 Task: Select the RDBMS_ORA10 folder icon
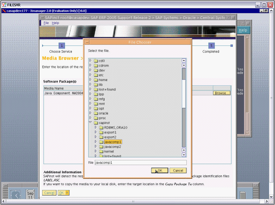point(101,127)
